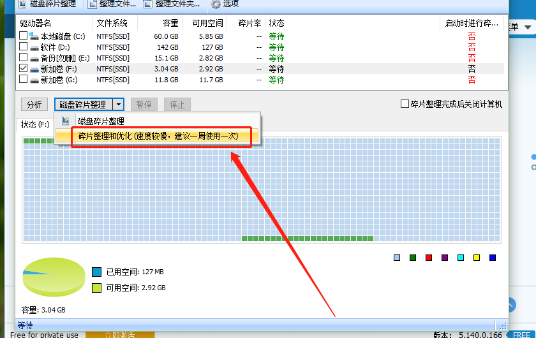Sort by 容量 column header

pyautogui.click(x=160, y=23)
